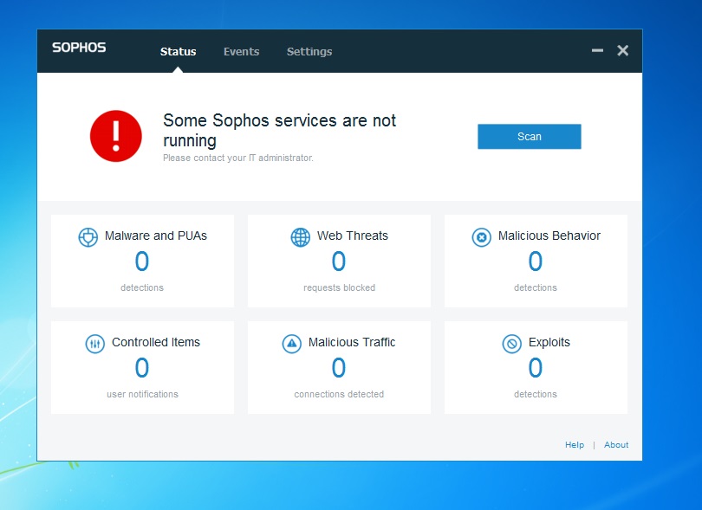
Task: Click the Sophos logo
Action: coord(79,48)
